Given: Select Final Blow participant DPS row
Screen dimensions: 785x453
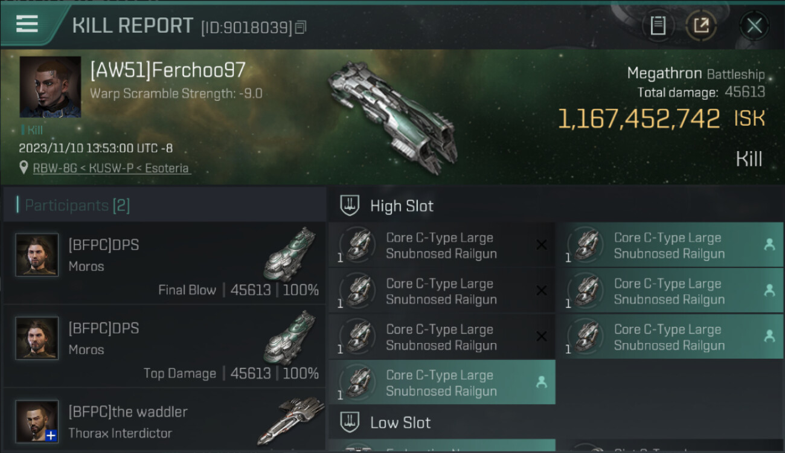Looking at the screenshot, I should 164,263.
